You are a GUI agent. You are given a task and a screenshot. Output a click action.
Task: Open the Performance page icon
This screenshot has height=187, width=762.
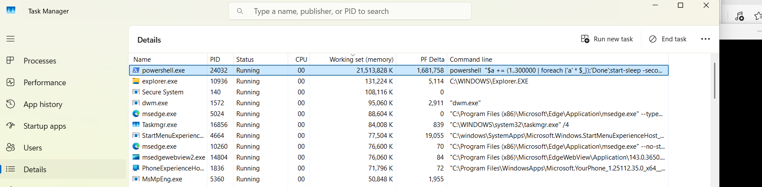click(x=10, y=82)
